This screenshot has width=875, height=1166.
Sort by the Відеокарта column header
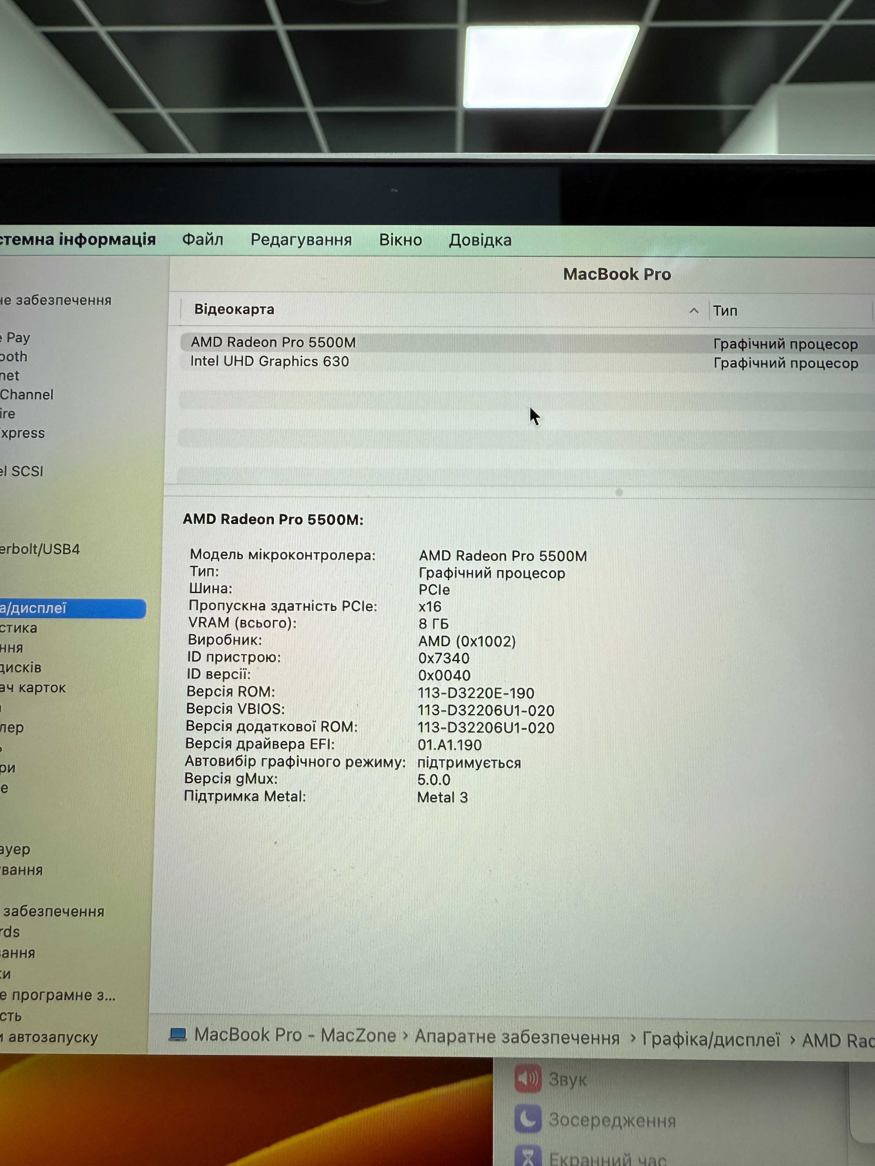234,309
